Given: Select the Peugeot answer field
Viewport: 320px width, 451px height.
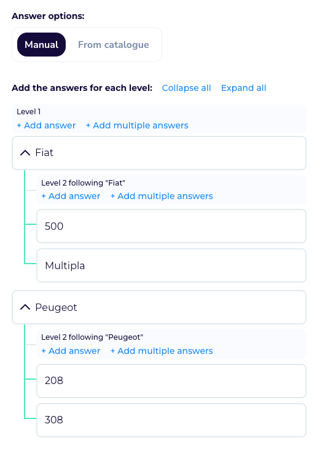Looking at the screenshot, I should (x=159, y=307).
